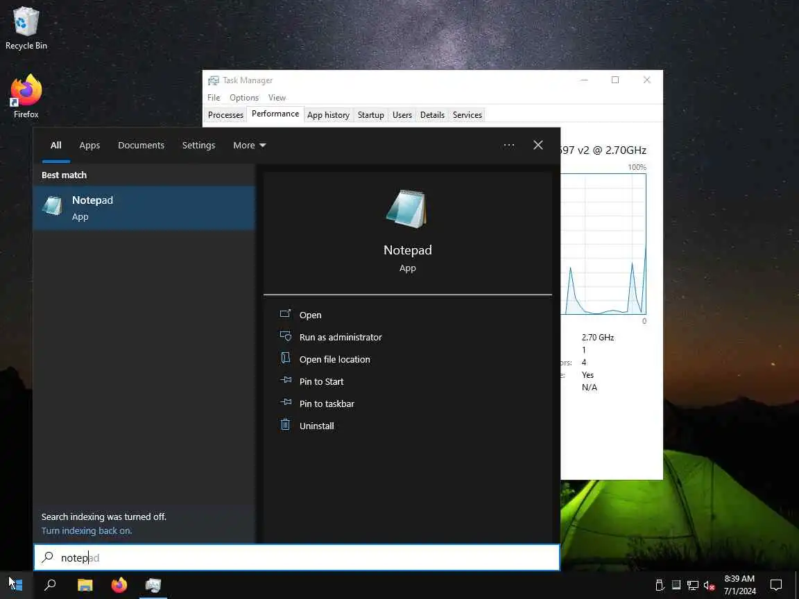The height and width of the screenshot is (599, 799).
Task: Click the Turn indexing back on link
Action: (x=87, y=531)
